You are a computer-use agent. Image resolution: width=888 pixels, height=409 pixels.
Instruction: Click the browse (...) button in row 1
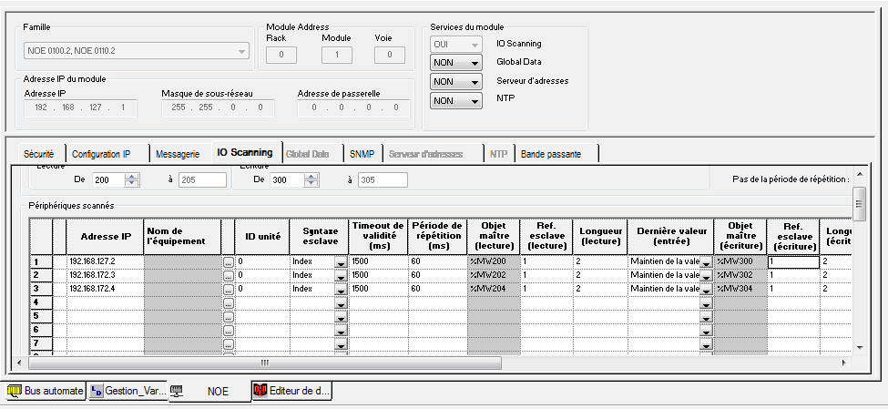[228, 262]
